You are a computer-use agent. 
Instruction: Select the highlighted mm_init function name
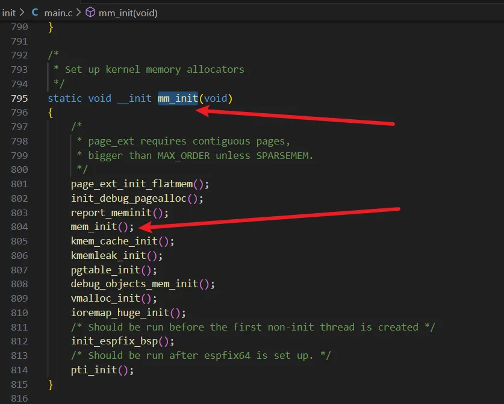[x=178, y=98]
